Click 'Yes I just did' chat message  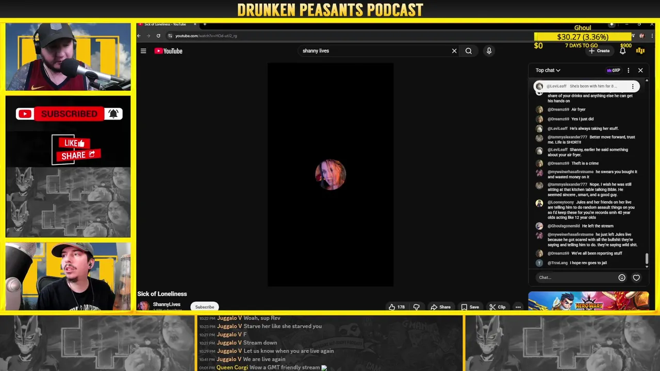pos(582,119)
